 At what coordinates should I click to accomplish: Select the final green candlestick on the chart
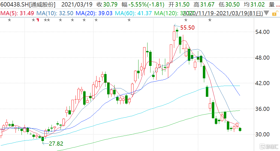click(x=240, y=130)
